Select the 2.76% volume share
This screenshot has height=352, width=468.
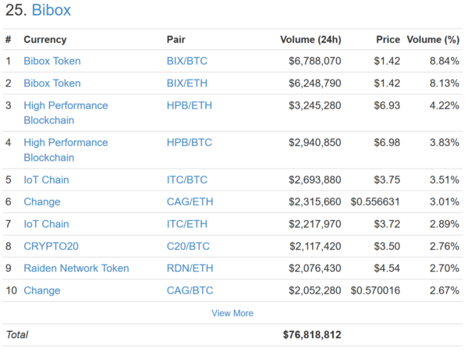445,246
